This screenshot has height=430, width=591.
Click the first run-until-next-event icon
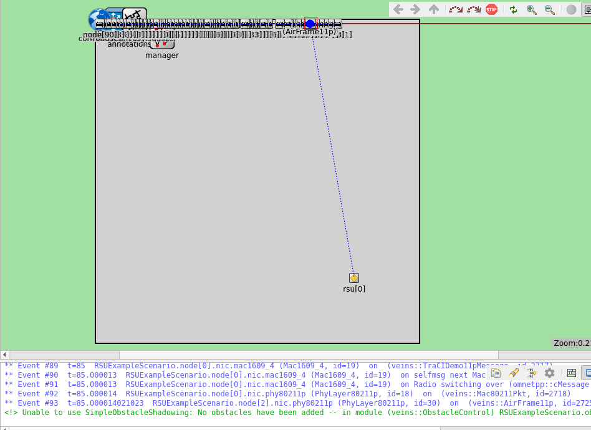456,9
